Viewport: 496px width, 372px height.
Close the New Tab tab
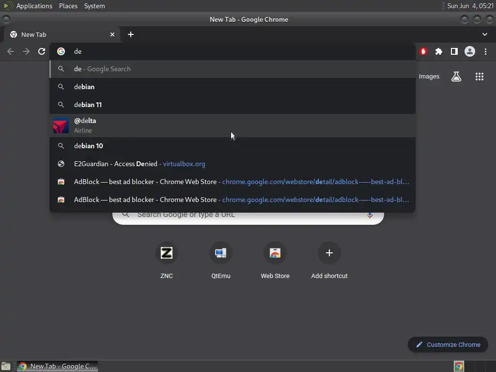[112, 34]
